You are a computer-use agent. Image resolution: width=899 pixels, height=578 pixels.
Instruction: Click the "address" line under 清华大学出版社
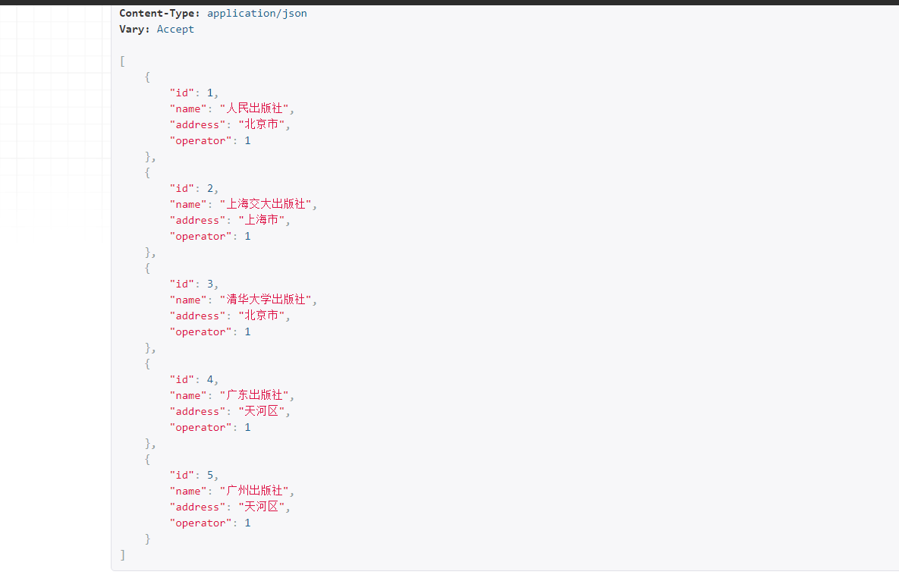pos(230,316)
